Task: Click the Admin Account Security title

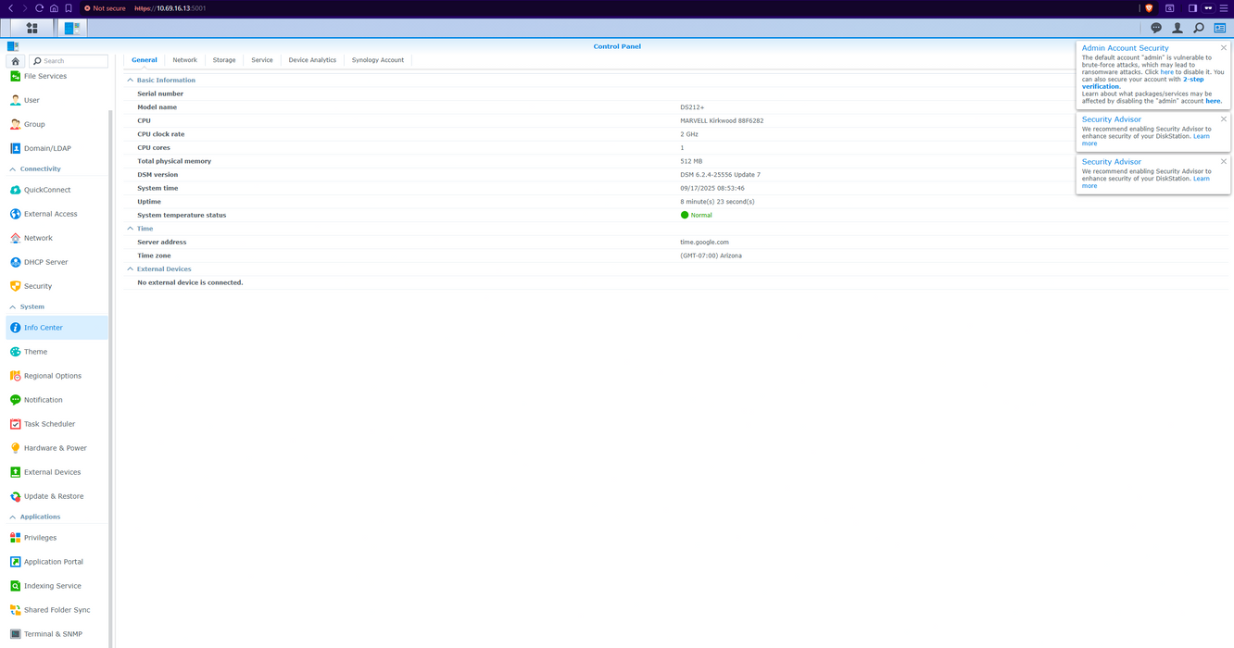Action: 1125,48
